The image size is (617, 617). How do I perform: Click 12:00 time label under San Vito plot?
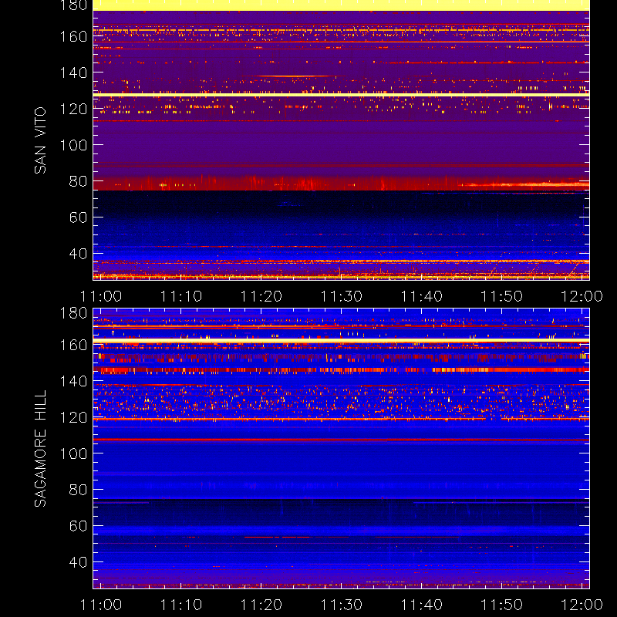click(x=582, y=296)
